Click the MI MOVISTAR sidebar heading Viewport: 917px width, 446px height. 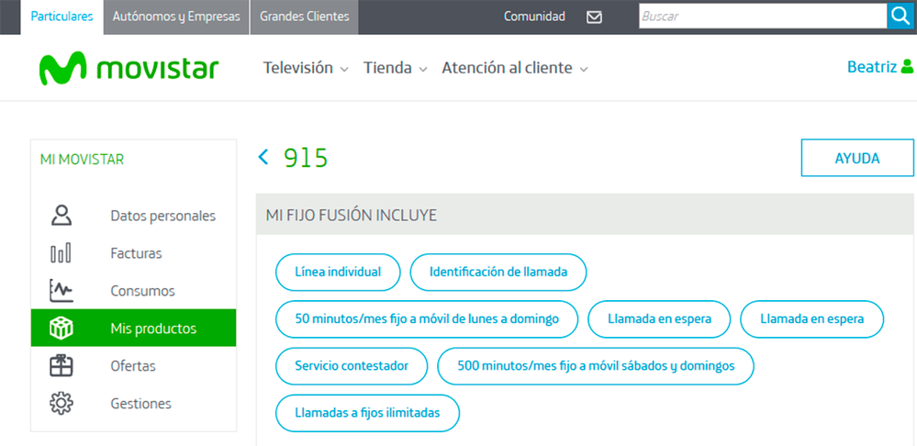pos(82,159)
